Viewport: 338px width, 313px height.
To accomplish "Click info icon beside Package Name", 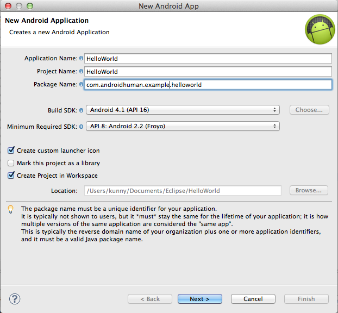I will click(81, 84).
